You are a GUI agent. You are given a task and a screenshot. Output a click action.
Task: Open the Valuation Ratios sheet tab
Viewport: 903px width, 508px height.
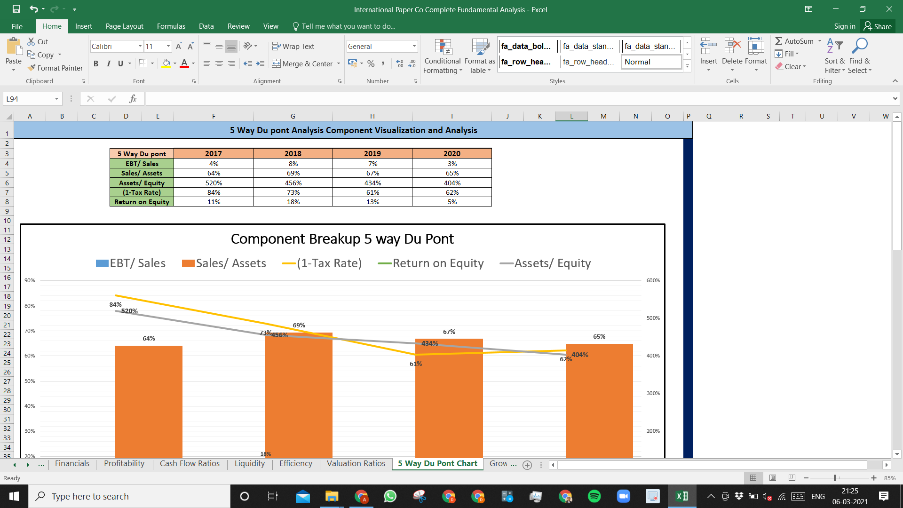356,464
